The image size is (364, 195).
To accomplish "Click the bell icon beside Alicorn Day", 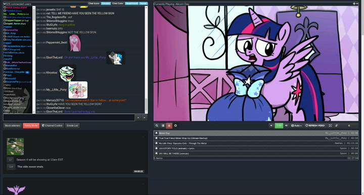I will (x=156, y=133).
